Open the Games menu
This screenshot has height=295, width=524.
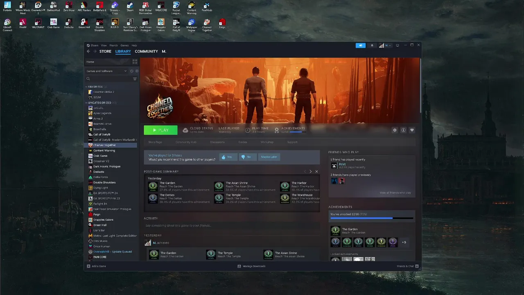(x=124, y=45)
